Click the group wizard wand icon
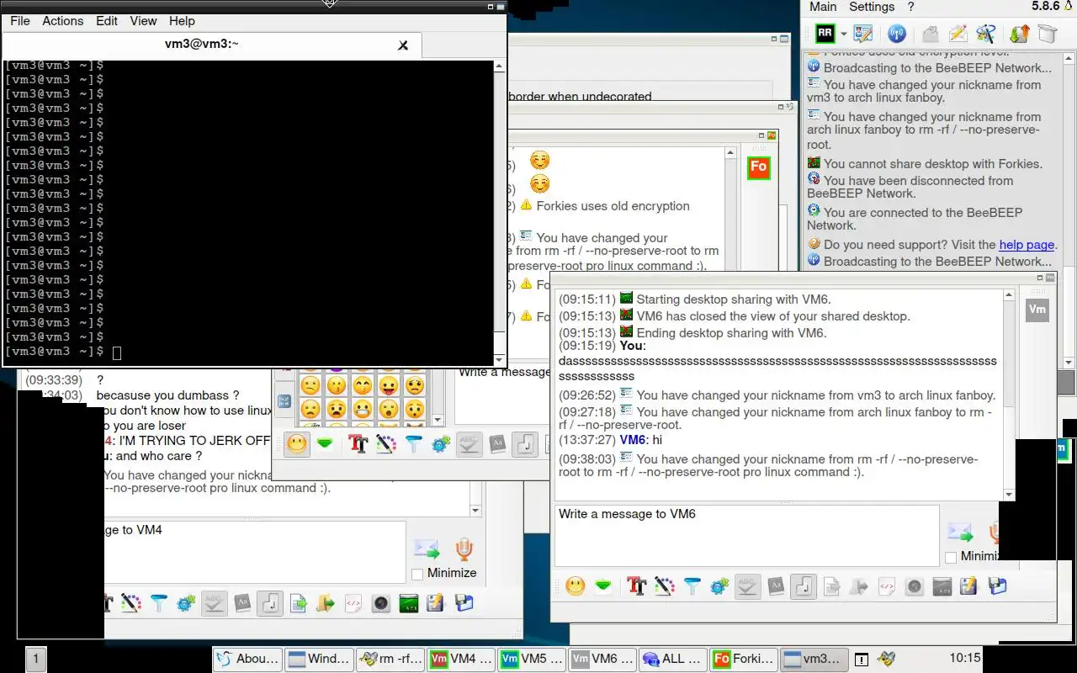The height and width of the screenshot is (673, 1077). point(985,34)
